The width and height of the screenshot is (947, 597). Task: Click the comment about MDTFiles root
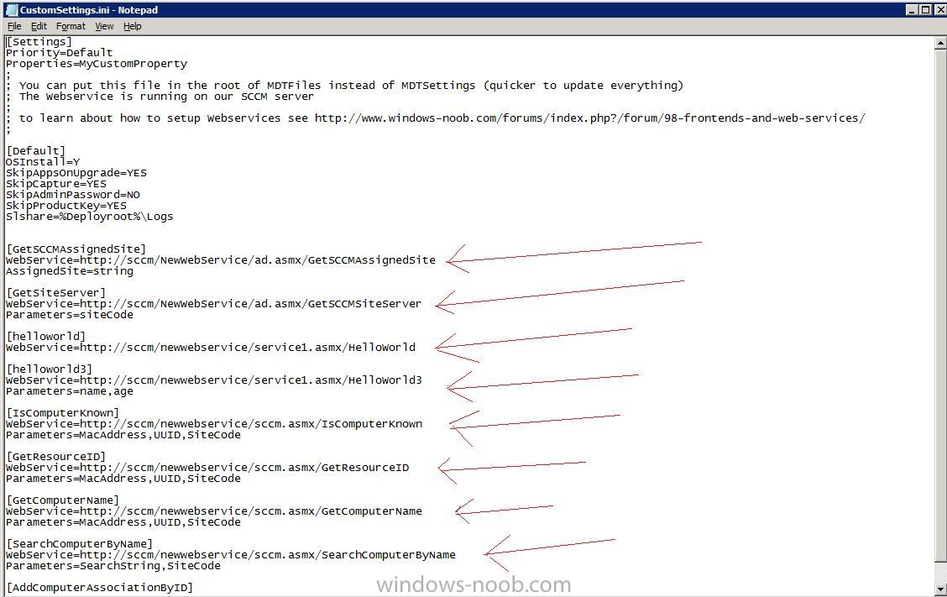click(344, 85)
